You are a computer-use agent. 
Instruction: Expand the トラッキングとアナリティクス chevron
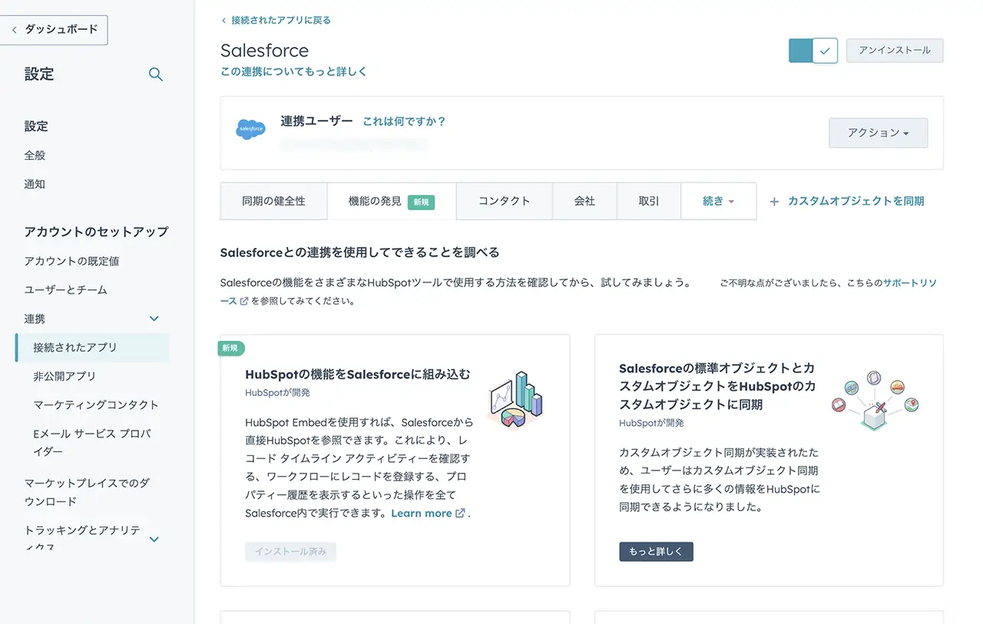pyautogui.click(x=154, y=539)
